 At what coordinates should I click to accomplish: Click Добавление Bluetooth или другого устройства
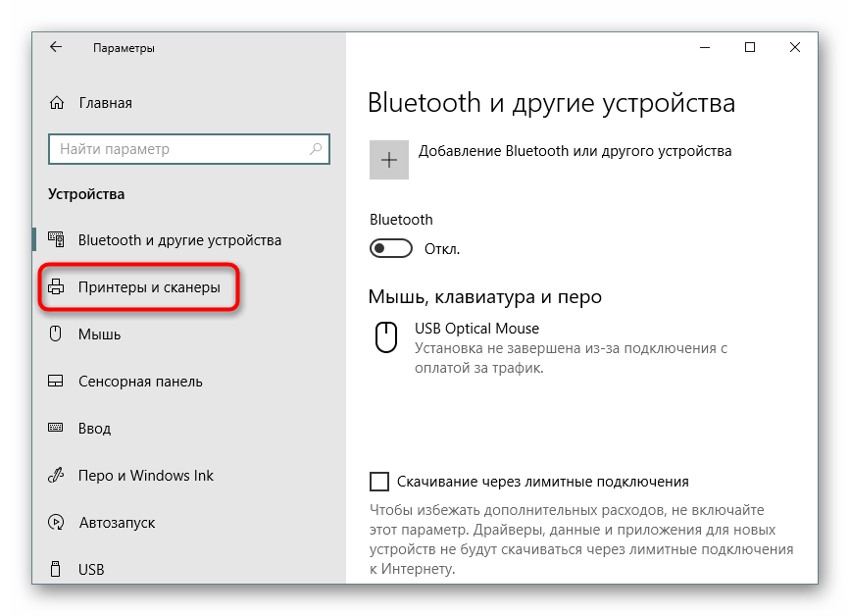pos(575,152)
